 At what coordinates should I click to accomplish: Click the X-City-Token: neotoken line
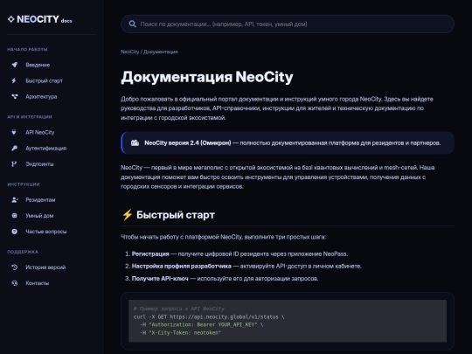180,333
